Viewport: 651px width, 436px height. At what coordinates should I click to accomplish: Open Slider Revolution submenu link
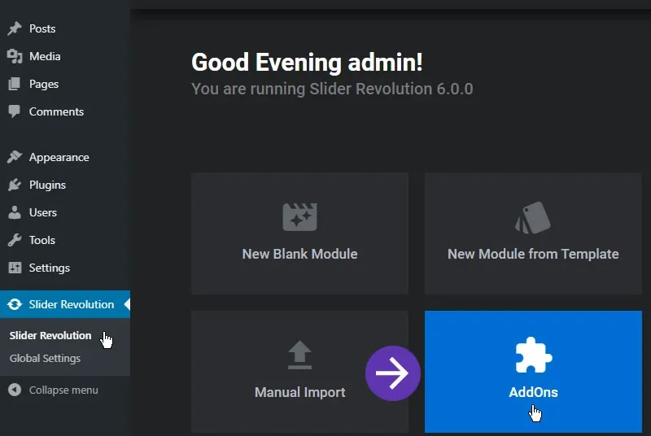[50, 335]
